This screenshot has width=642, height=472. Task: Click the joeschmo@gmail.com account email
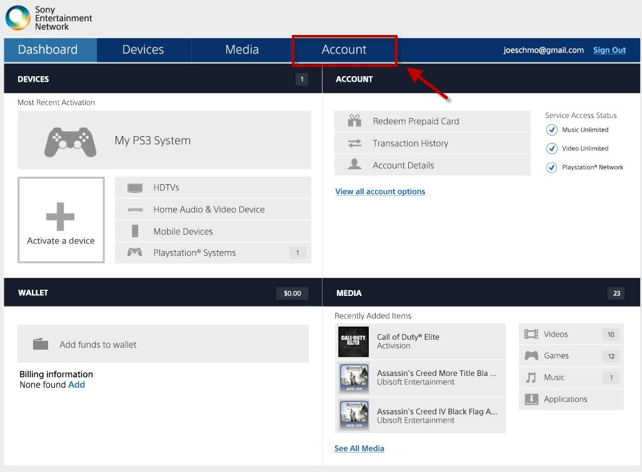click(x=543, y=50)
